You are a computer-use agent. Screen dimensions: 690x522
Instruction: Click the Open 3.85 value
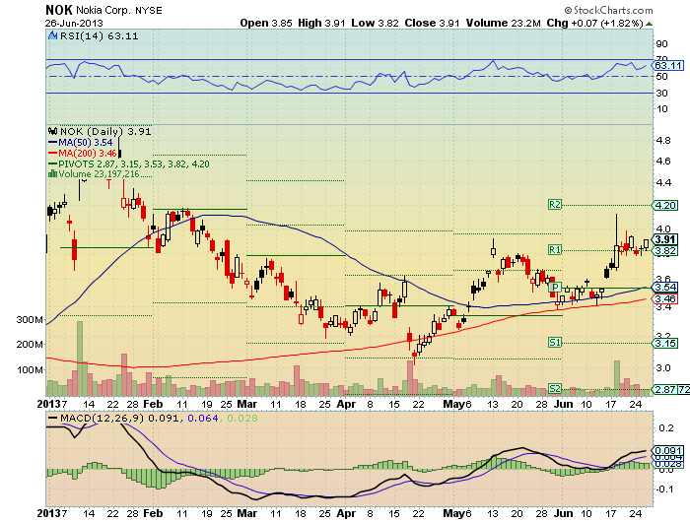pos(266,24)
